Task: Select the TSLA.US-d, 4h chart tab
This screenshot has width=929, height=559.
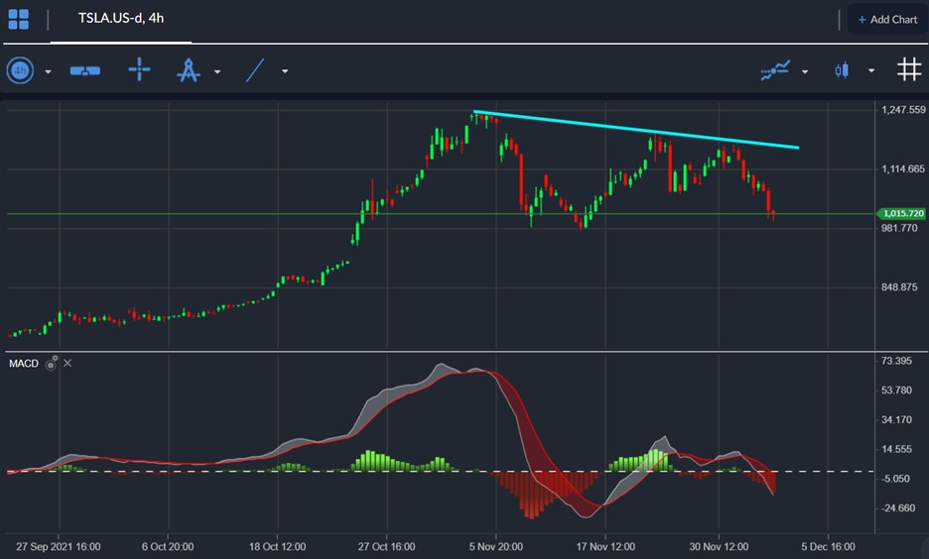Action: (x=121, y=19)
